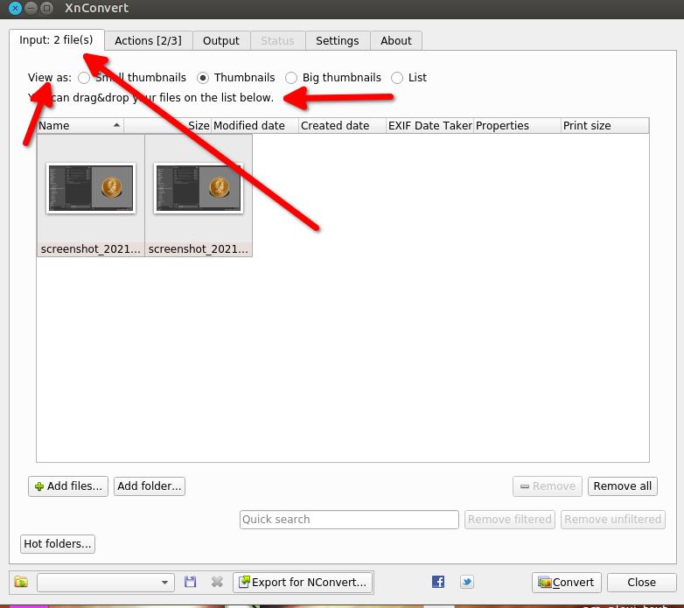
Task: Switch to the Actions [2/3] tab
Action: coord(149,40)
